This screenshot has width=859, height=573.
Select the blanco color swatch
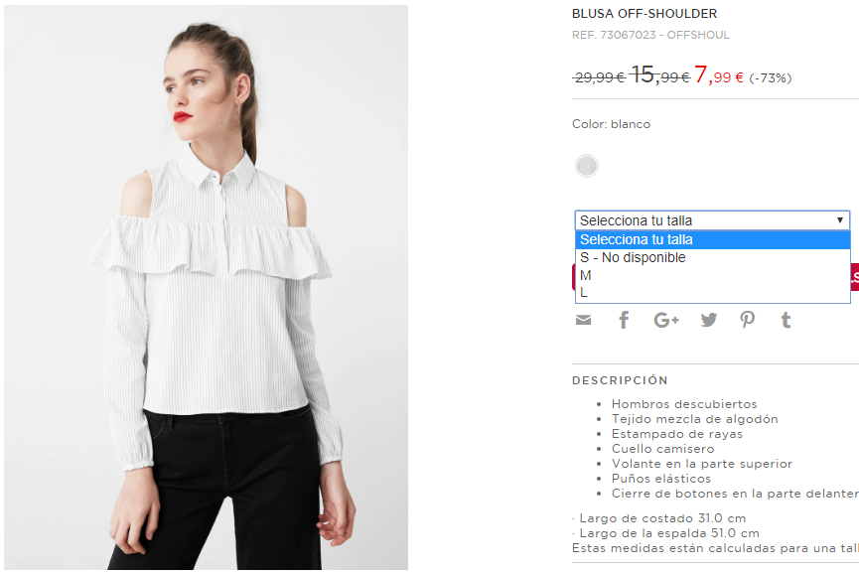pos(587,166)
